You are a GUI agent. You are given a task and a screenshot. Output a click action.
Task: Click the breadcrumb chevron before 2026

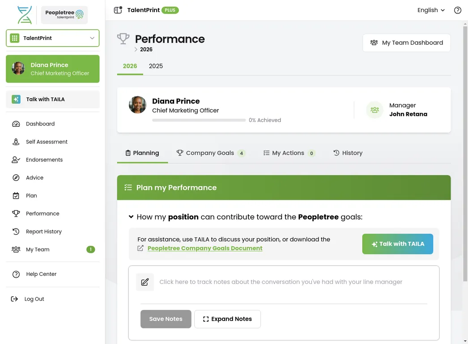point(136,49)
